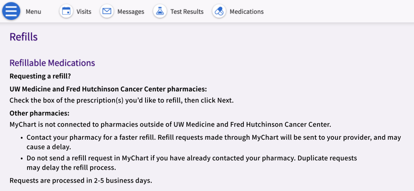Click the "Requests are processed" notice text

pos(80,180)
